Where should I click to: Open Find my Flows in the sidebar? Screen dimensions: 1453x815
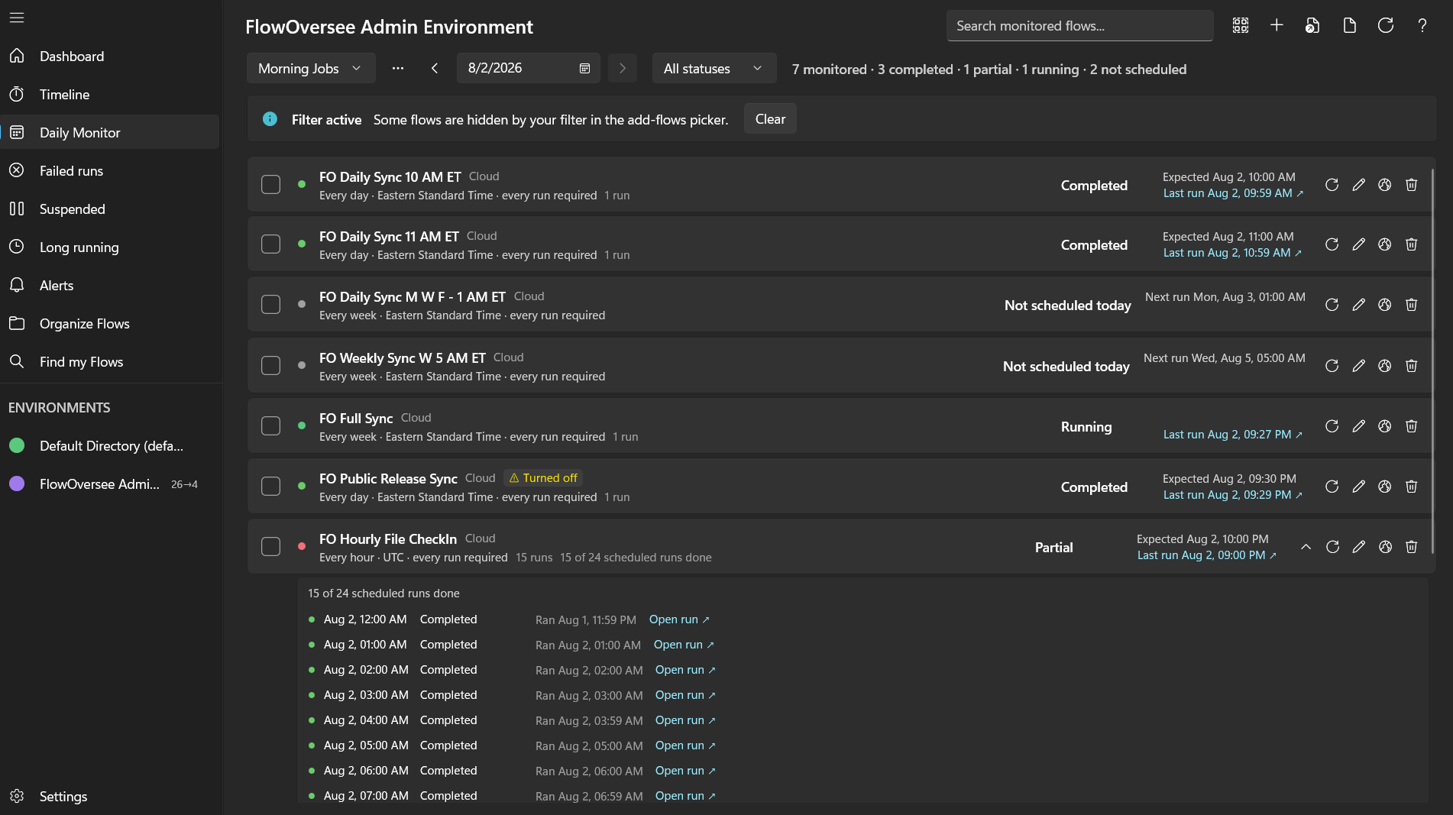110,361
